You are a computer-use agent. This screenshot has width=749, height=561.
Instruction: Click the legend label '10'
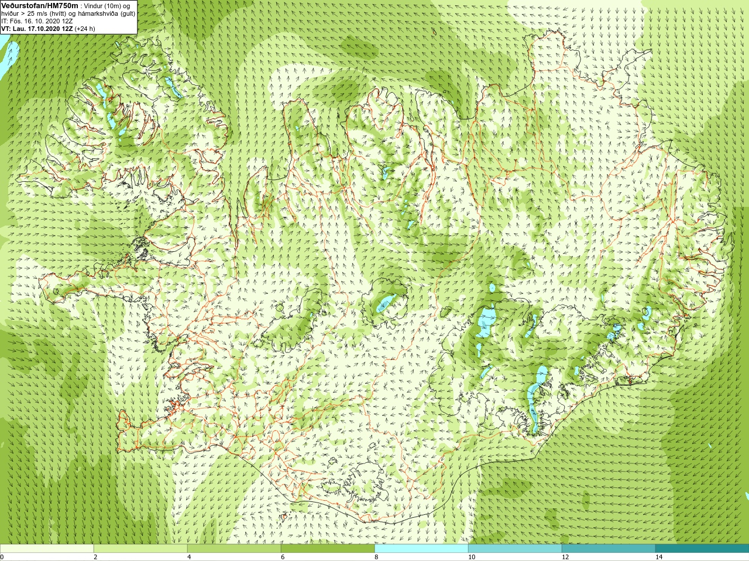coord(472,557)
